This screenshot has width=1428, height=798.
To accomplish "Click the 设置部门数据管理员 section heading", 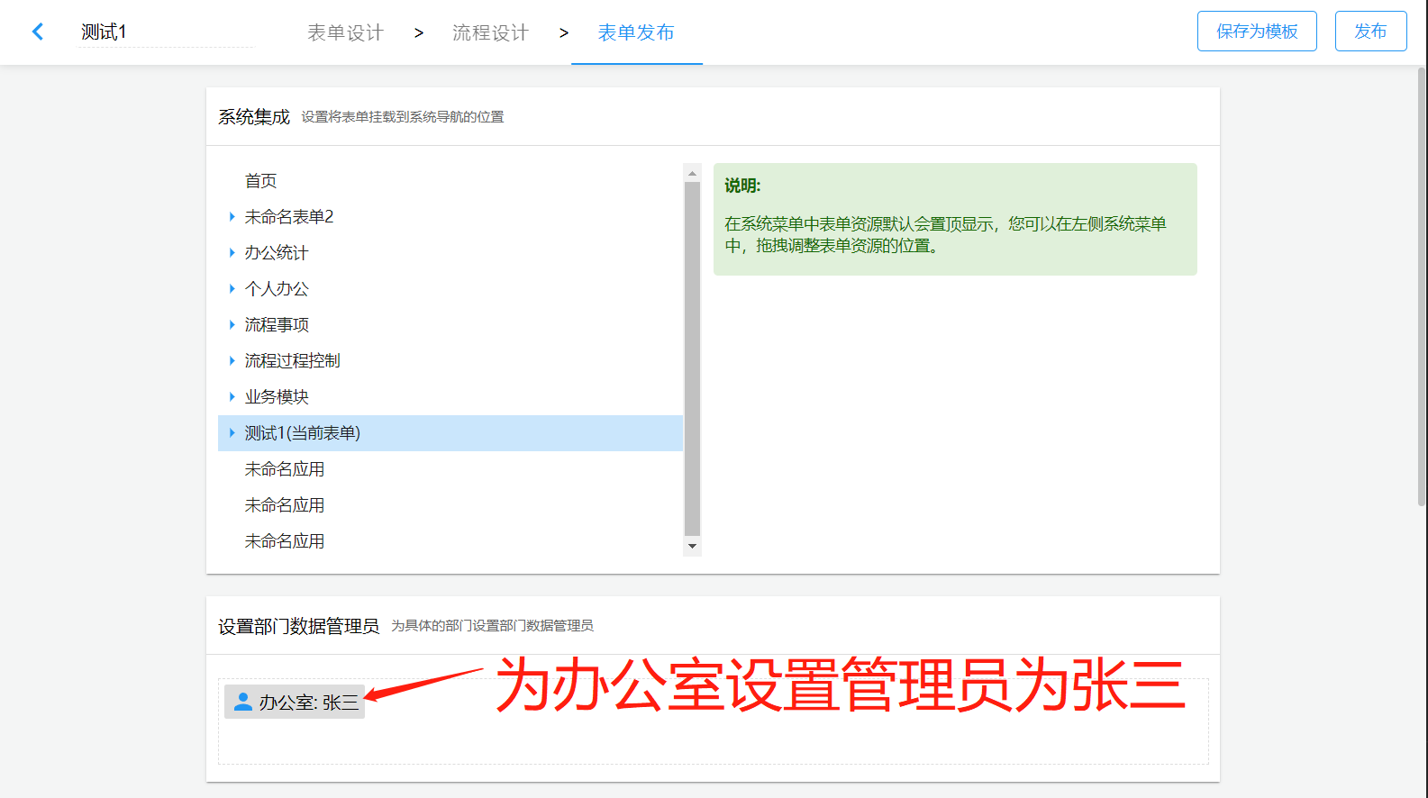I will [x=298, y=626].
